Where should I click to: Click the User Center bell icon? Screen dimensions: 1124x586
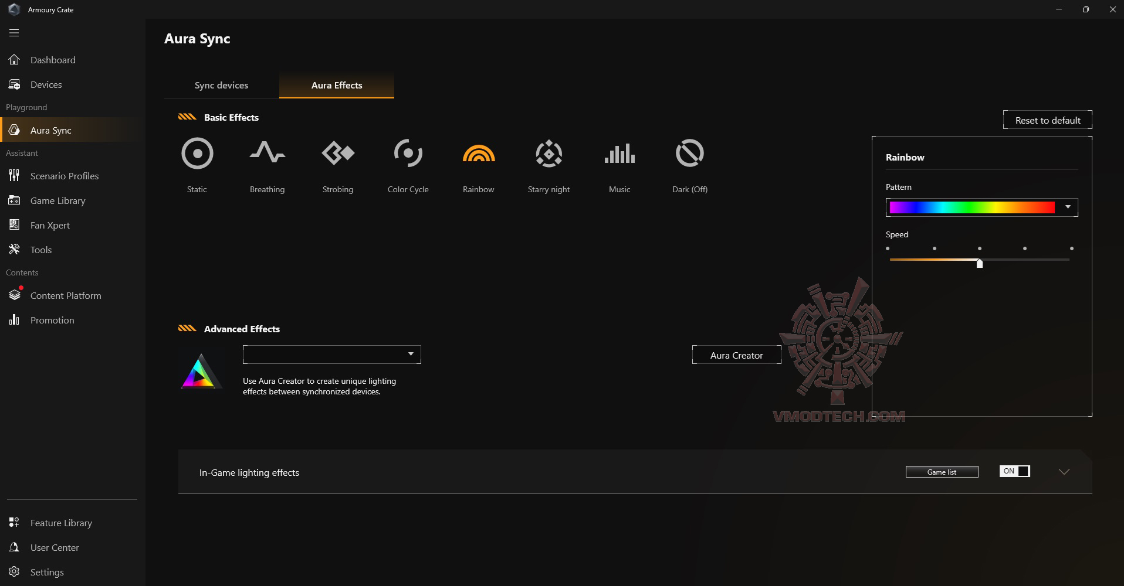[14, 547]
